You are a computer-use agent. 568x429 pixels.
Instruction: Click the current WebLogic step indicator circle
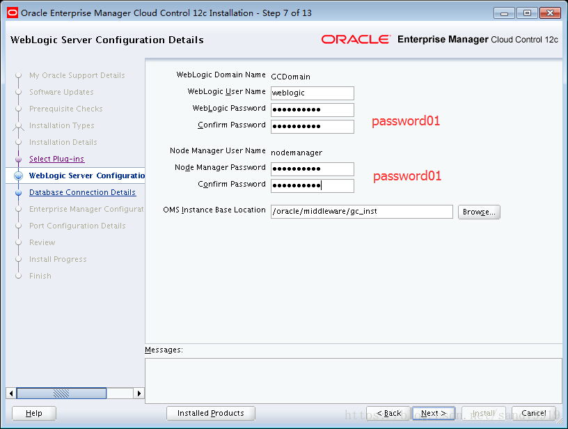(19, 176)
